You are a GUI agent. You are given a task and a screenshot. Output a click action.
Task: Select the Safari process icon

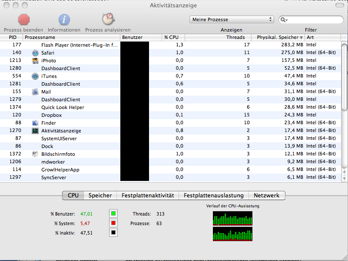tap(35, 53)
